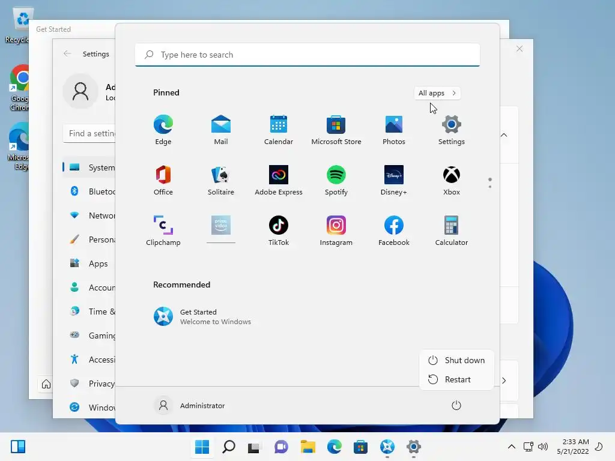Image resolution: width=615 pixels, height=461 pixels.
Task: Open the Edge pinned app
Action: pyautogui.click(x=163, y=130)
